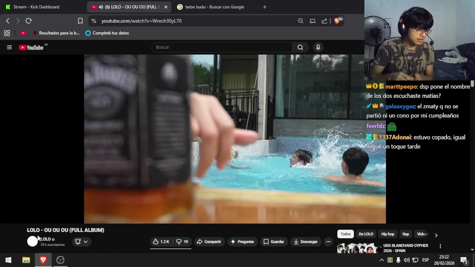Switch to Brave browser in the taskbar

[43, 260]
